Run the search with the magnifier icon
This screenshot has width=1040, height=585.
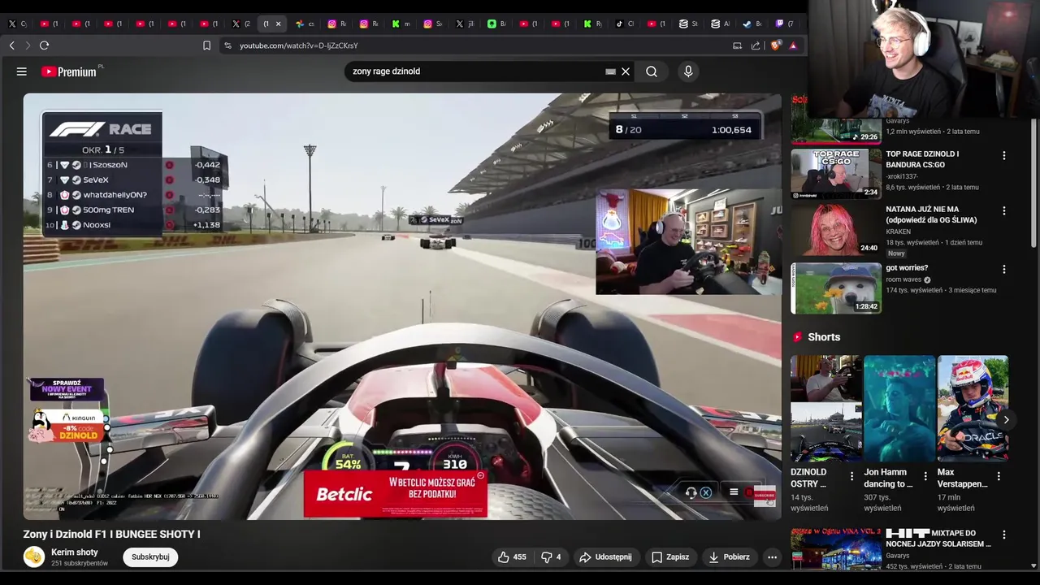click(x=652, y=71)
